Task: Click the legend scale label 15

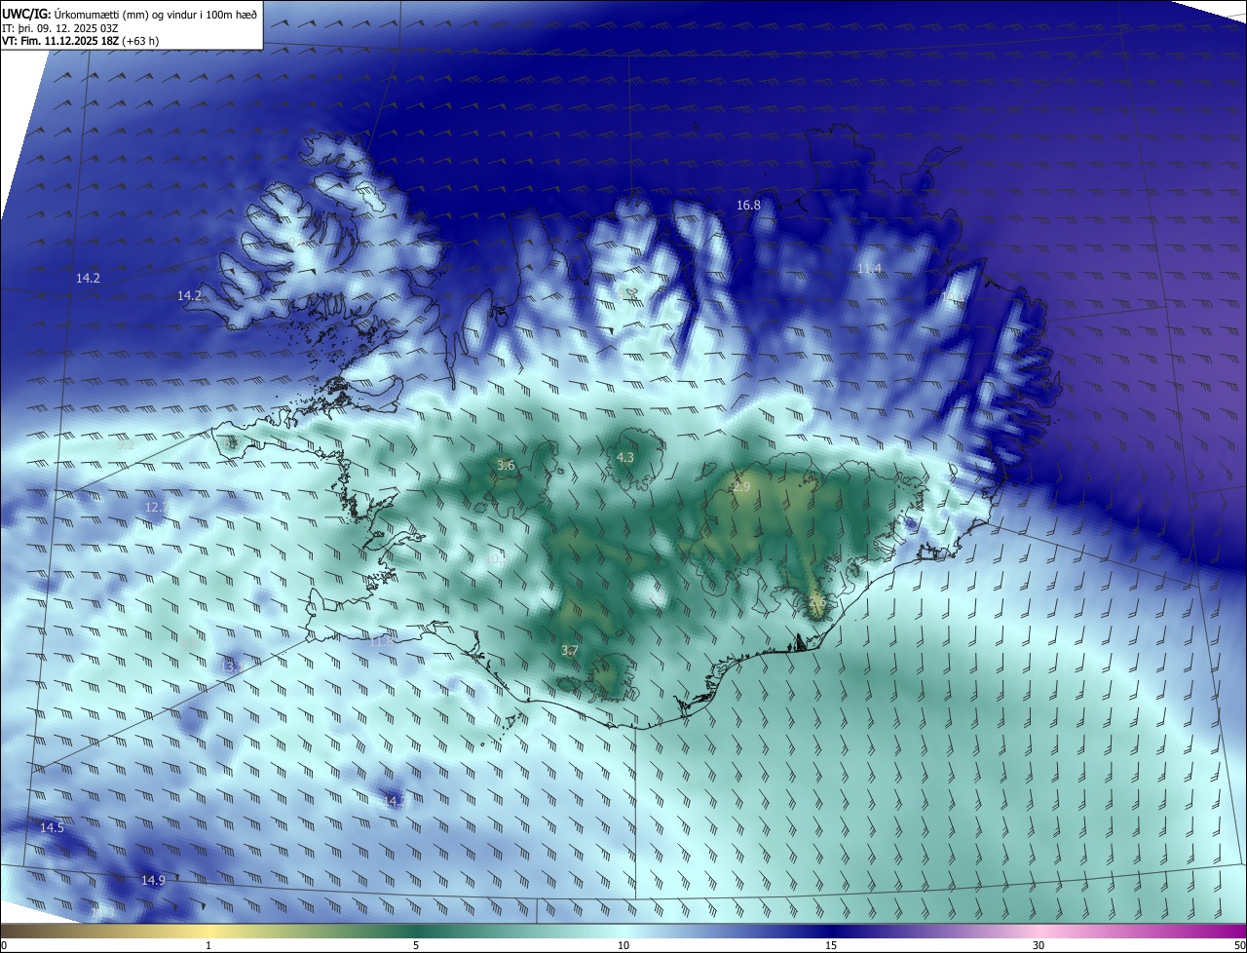Action: [x=831, y=945]
